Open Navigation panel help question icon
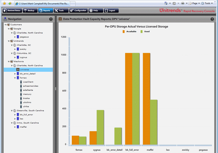This screenshot has width=218, height=153. pyautogui.click(x=51, y=19)
